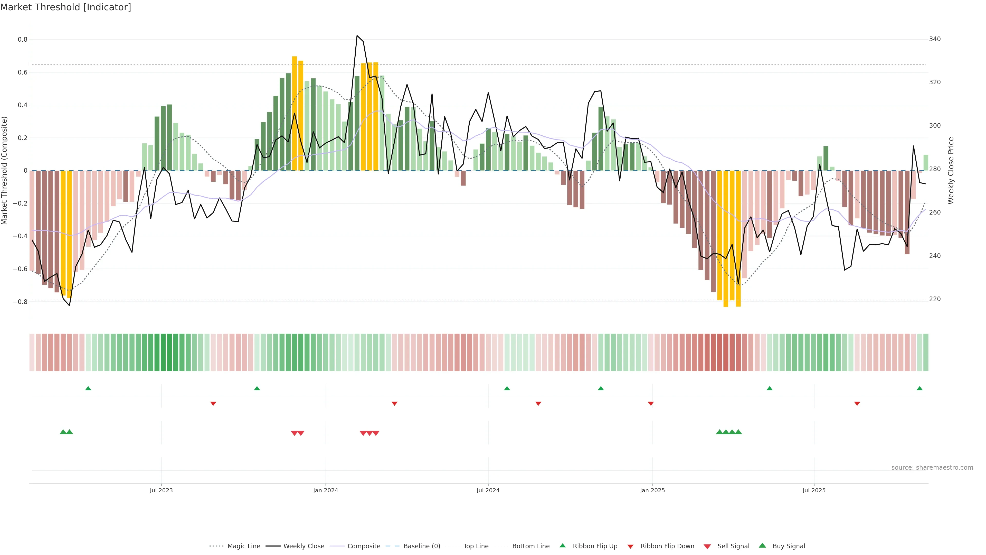This screenshot has width=986, height=555.
Task: Click the darkest green cell in heat ribbon
Action: click(x=163, y=352)
